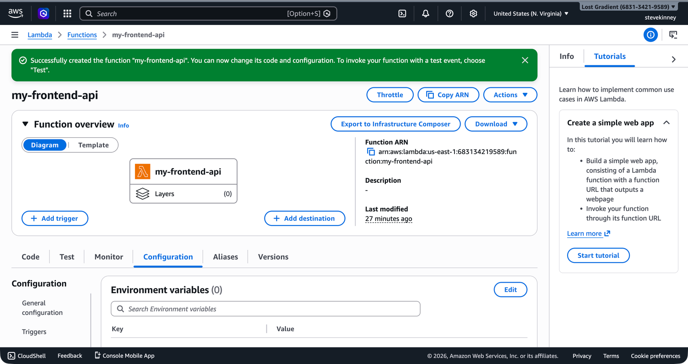Open Feedback in the footer
Image resolution: width=688 pixels, height=364 pixels.
click(x=70, y=356)
